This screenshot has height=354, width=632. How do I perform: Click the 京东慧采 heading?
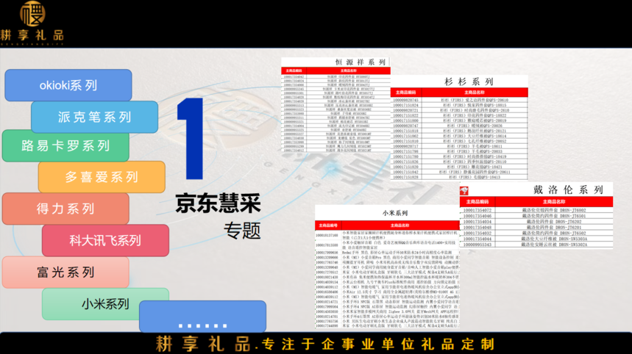coord(218,203)
